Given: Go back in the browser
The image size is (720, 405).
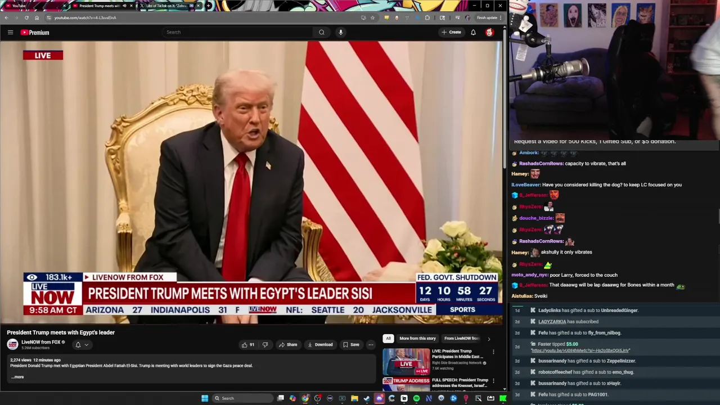Looking at the screenshot, I should pos(6,17).
